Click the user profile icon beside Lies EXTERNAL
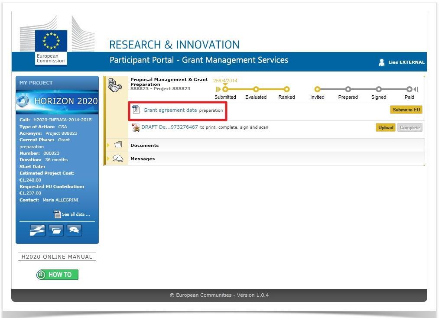Viewport: 442px width, 318px height. click(382, 62)
